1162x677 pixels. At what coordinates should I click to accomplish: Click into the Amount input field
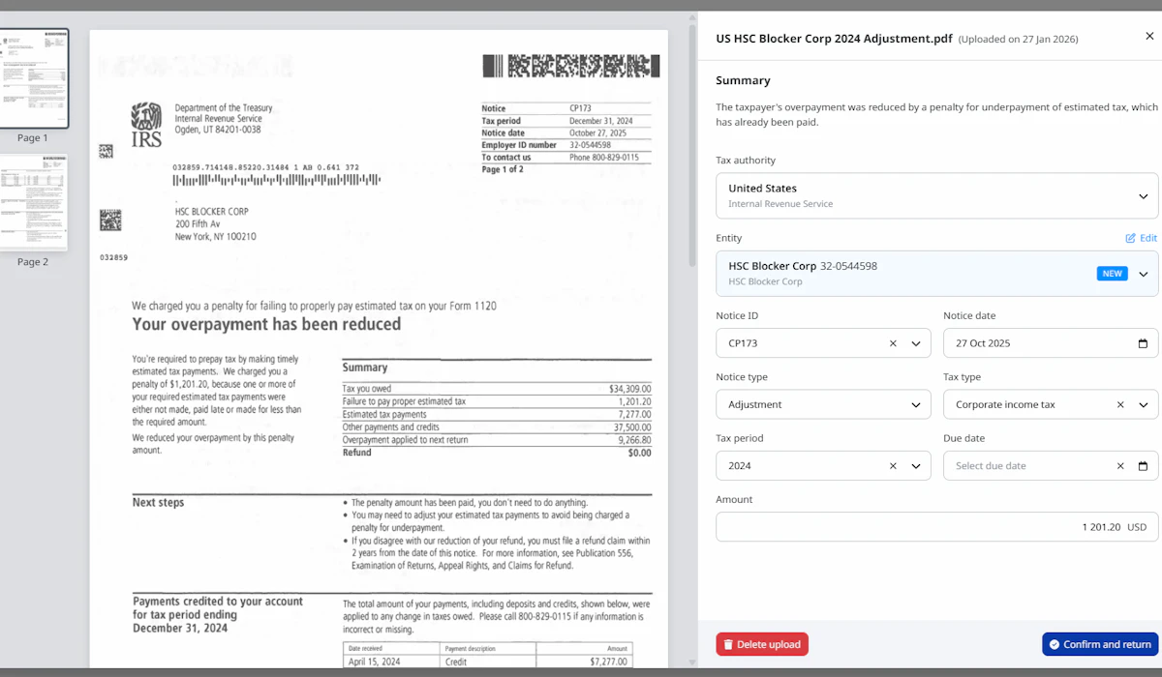[937, 527]
